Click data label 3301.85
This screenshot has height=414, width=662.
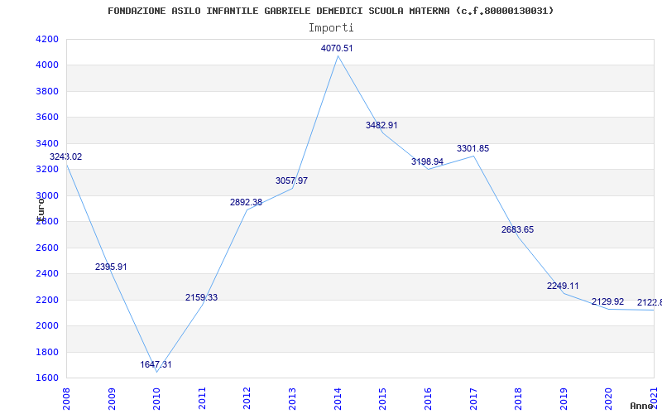click(x=473, y=149)
